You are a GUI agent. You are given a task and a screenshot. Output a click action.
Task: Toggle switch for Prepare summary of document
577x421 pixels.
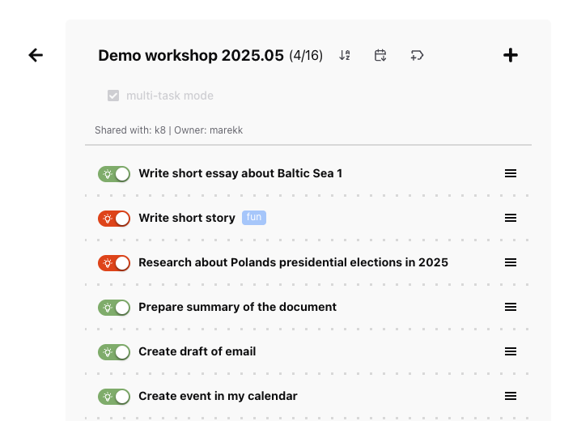[x=114, y=308]
